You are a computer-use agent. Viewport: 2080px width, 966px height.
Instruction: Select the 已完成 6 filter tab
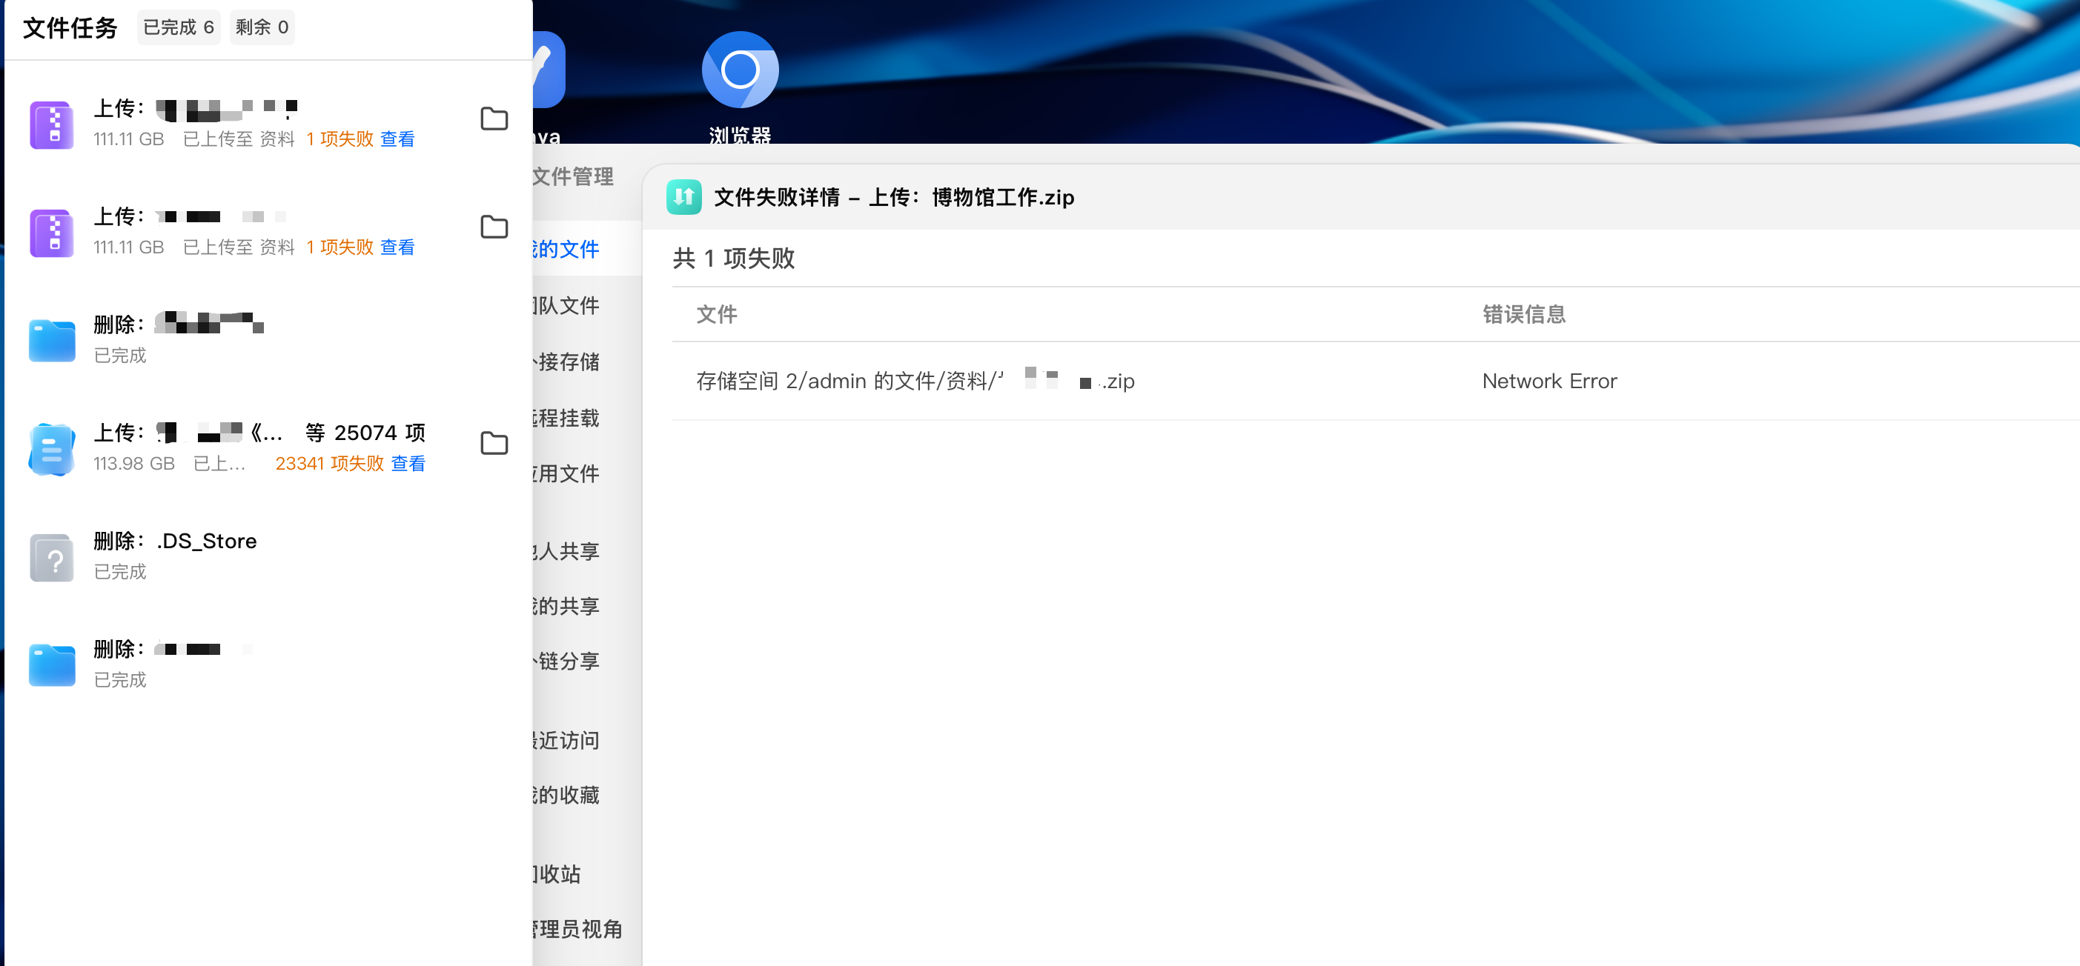click(179, 27)
